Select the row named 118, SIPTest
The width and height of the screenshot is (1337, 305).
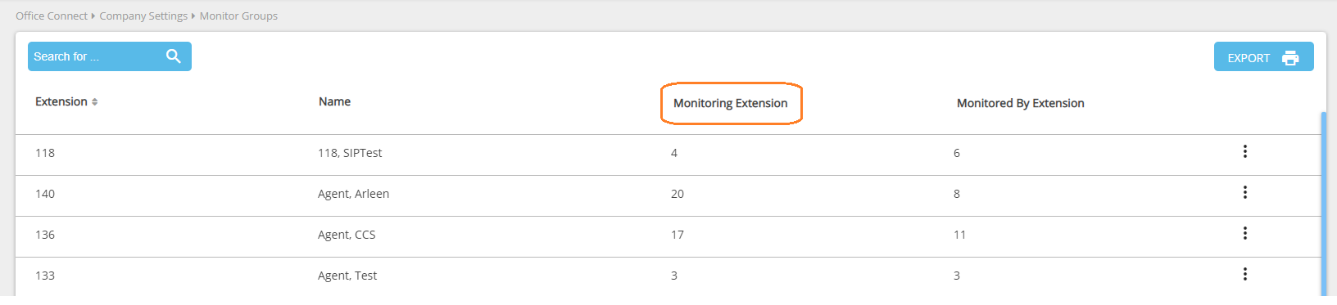click(668, 155)
